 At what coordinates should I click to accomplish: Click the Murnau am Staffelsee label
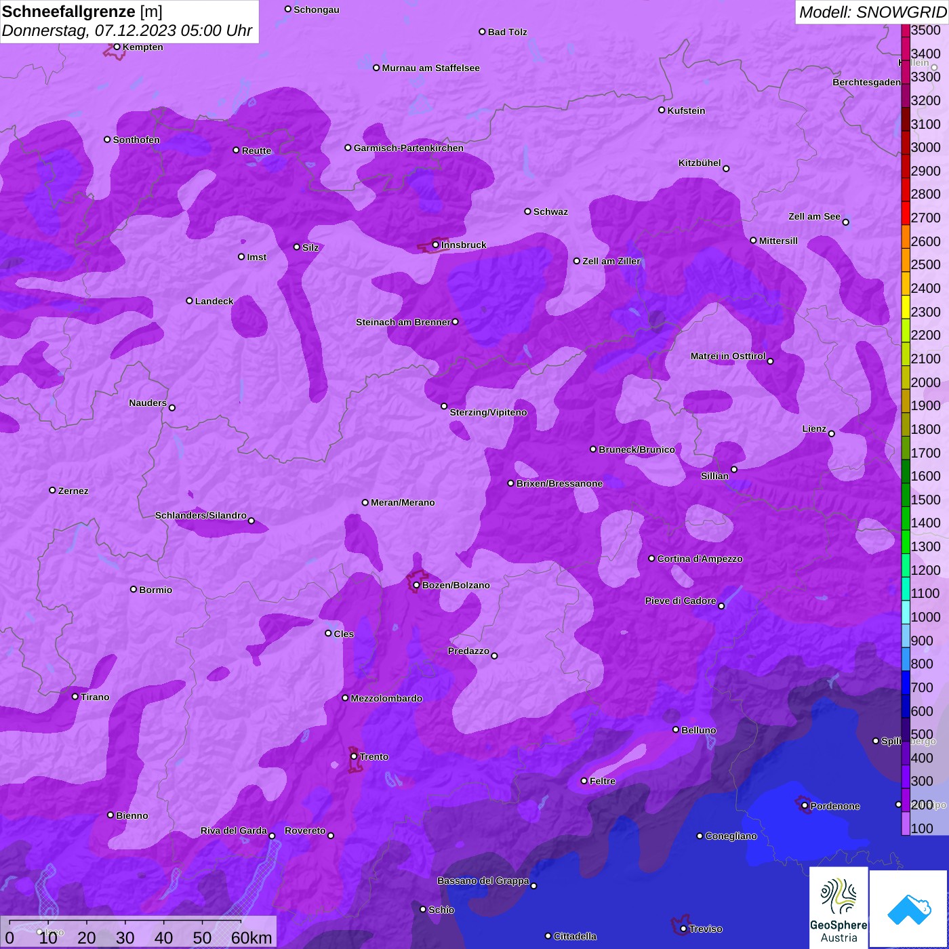click(x=431, y=68)
